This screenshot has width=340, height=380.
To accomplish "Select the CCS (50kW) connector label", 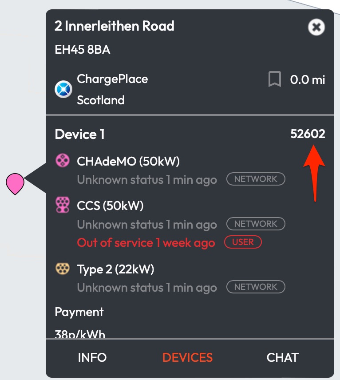I will coord(110,206).
